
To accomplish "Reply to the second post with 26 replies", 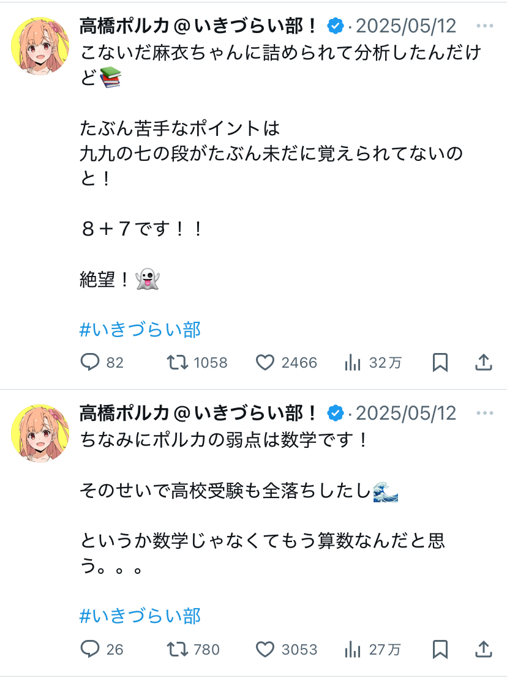I will point(90,649).
